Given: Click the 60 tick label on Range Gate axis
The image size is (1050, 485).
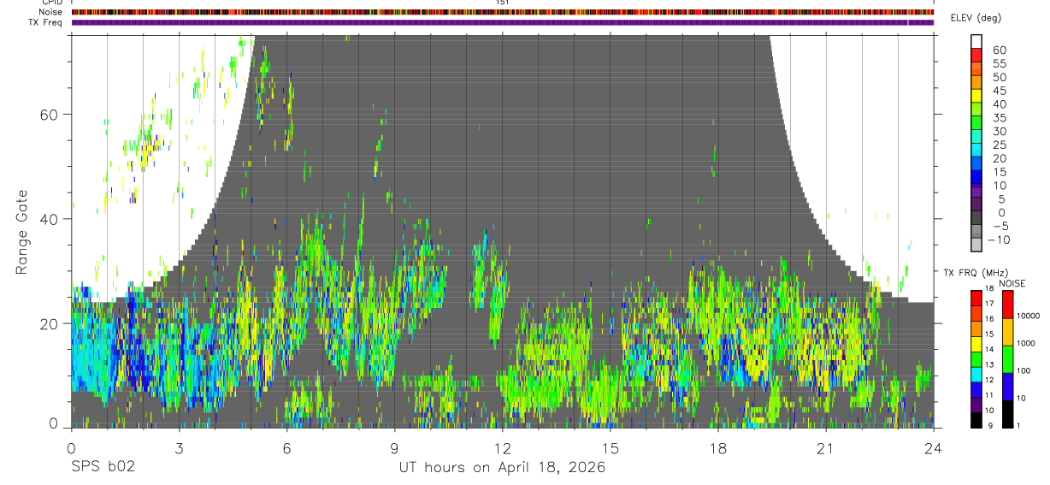Looking at the screenshot, I should [x=49, y=114].
